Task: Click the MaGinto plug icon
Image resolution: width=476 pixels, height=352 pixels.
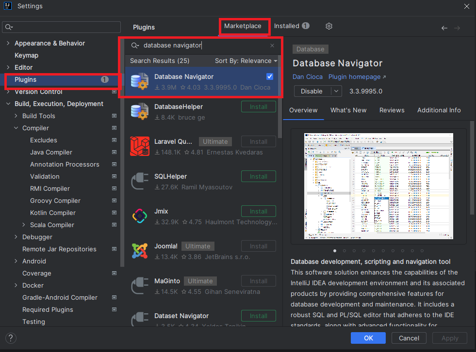Action: pos(140,285)
